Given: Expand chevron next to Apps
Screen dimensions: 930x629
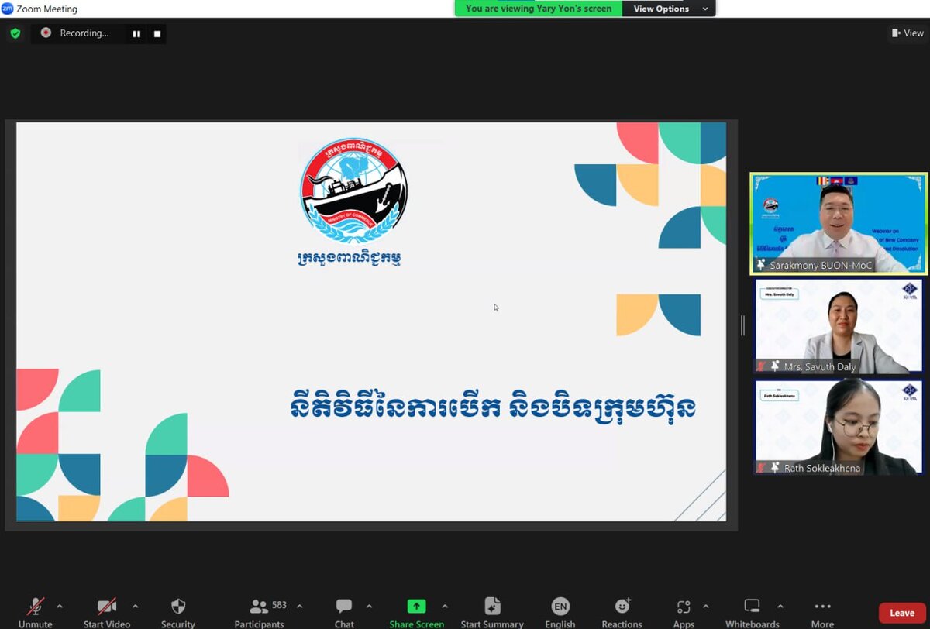Looking at the screenshot, I should (x=705, y=606).
